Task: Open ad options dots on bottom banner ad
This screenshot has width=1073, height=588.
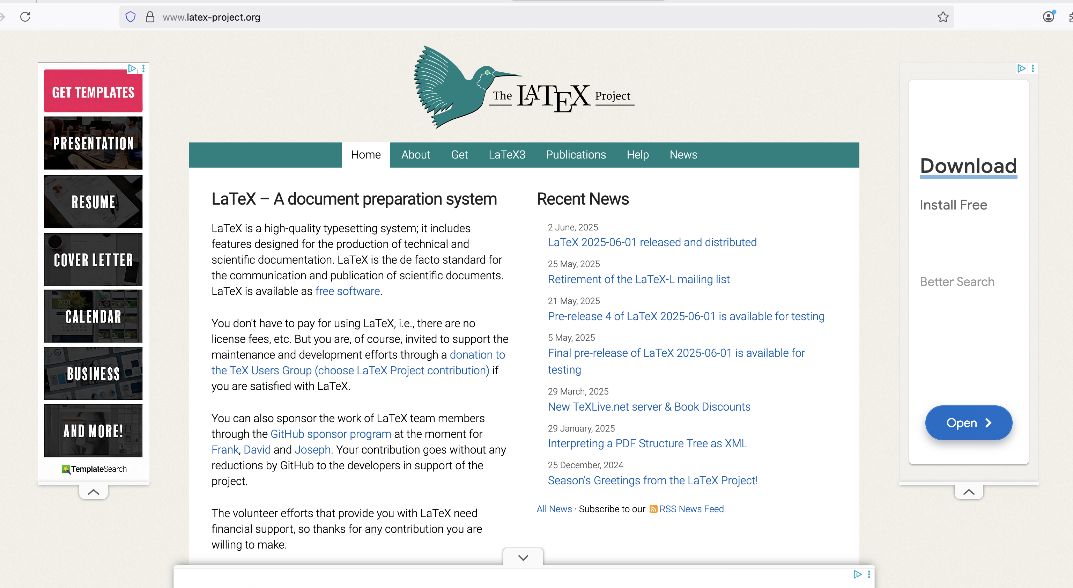Action: 869,574
